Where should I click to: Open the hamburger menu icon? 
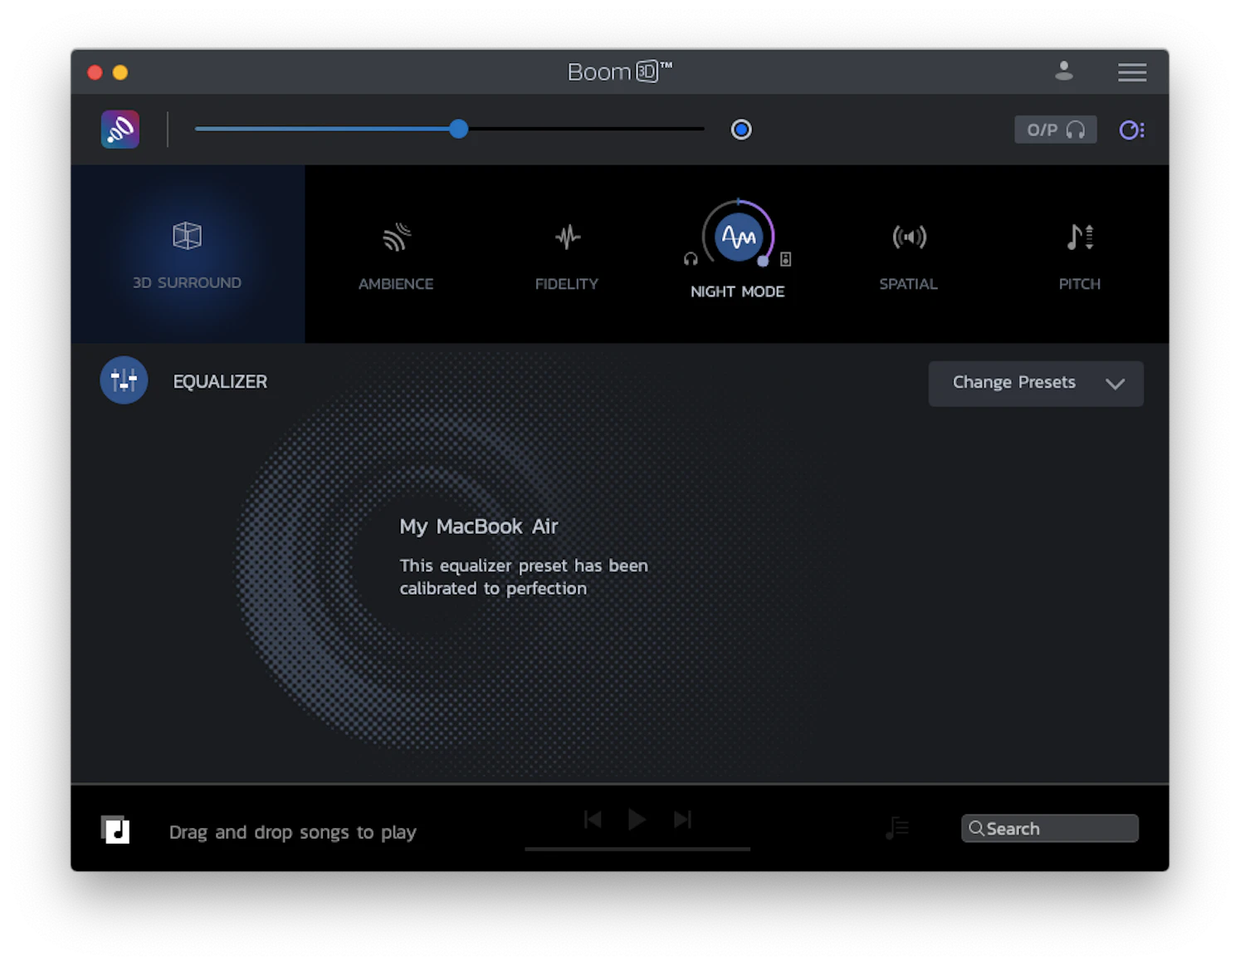tap(1131, 72)
